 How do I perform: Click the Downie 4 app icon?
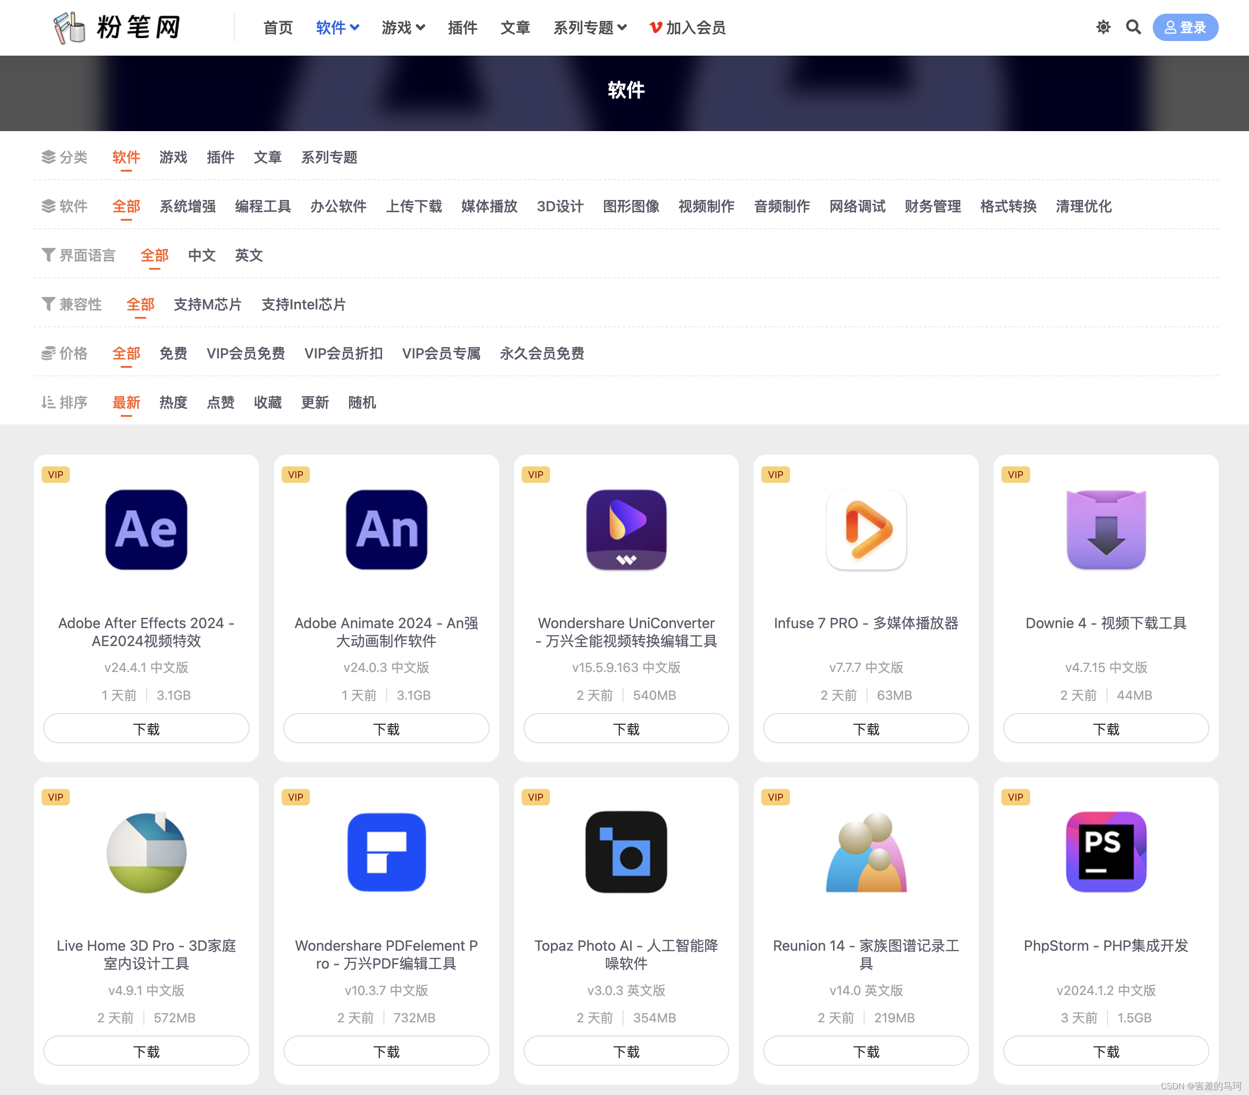pyautogui.click(x=1106, y=530)
